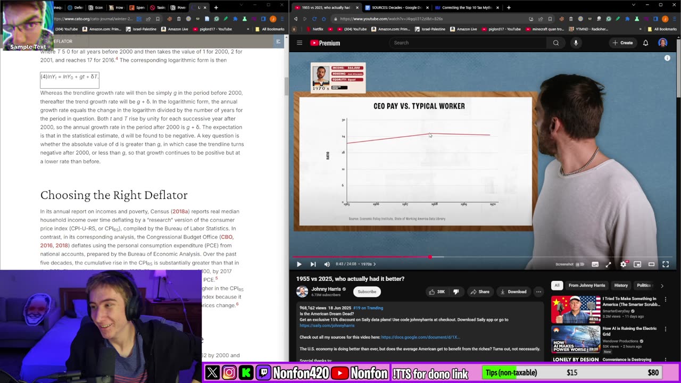Image resolution: width=681 pixels, height=383 pixels.
Task: Select the History chip
Action: tap(621, 286)
